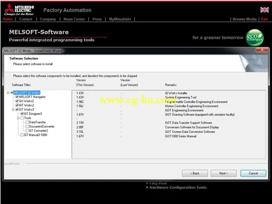Collapse the MELSOFT iQ Works tree node
Image resolution: width=272 pixels, height=204 pixels.
[x=8, y=92]
